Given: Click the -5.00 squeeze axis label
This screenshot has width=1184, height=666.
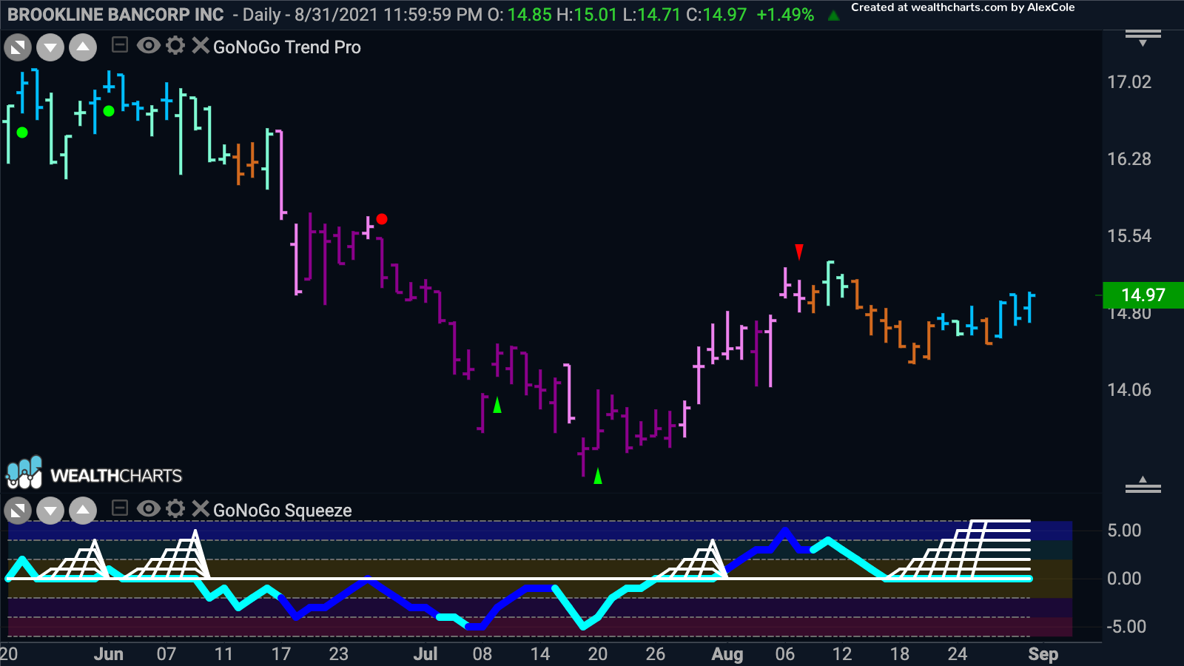Looking at the screenshot, I should click(1126, 627).
